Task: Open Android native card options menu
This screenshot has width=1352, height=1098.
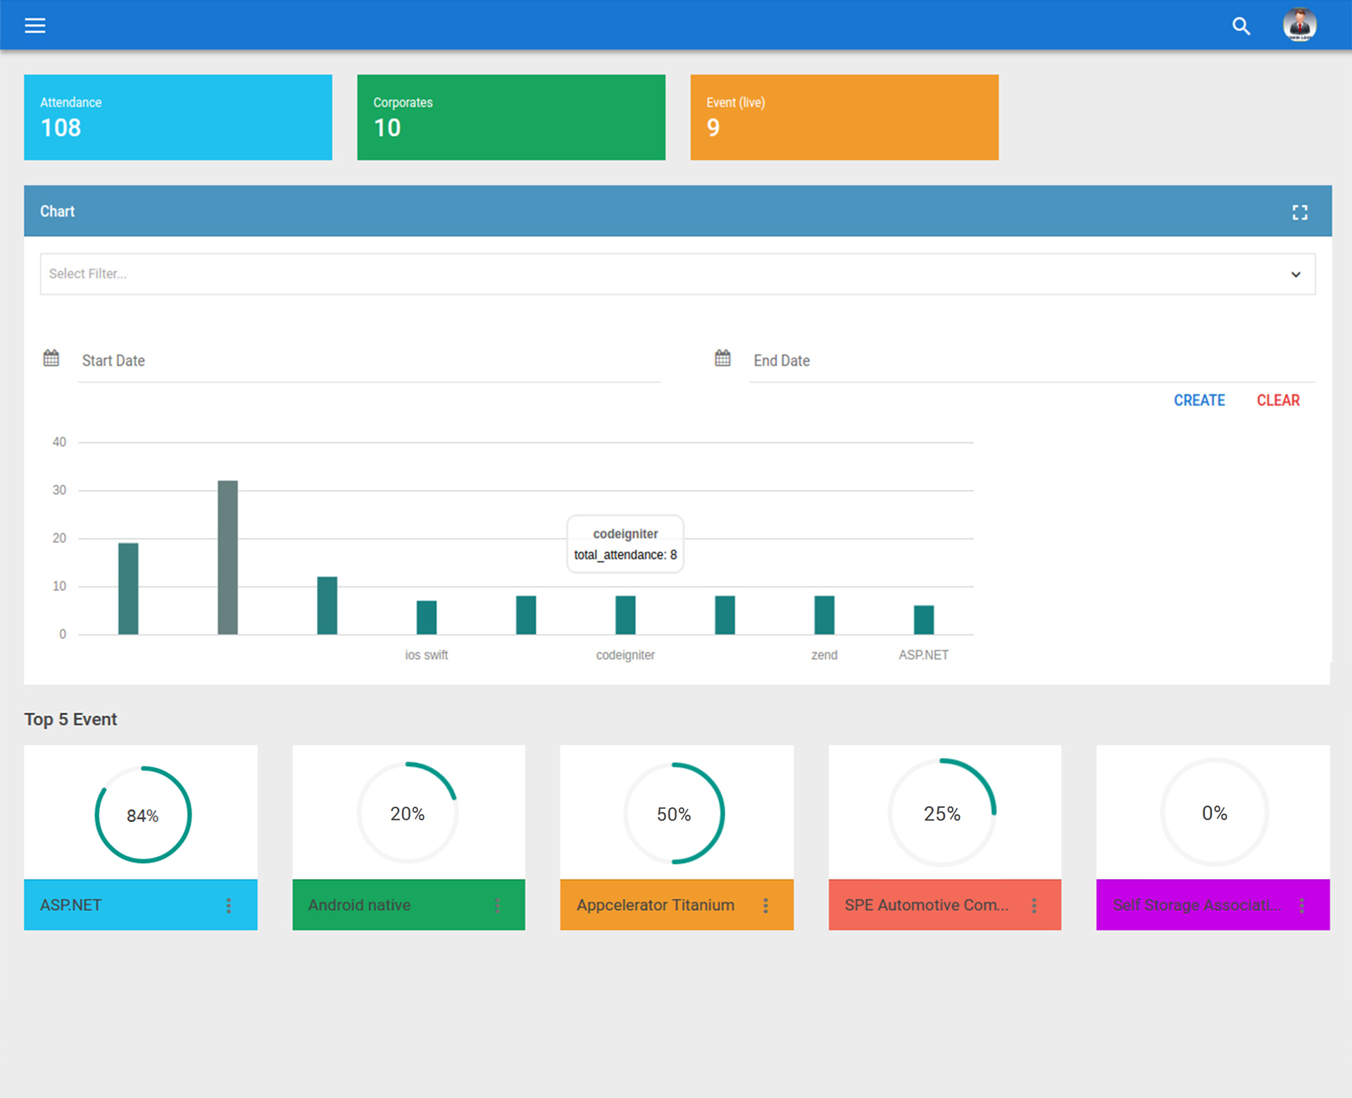Action: (x=497, y=905)
